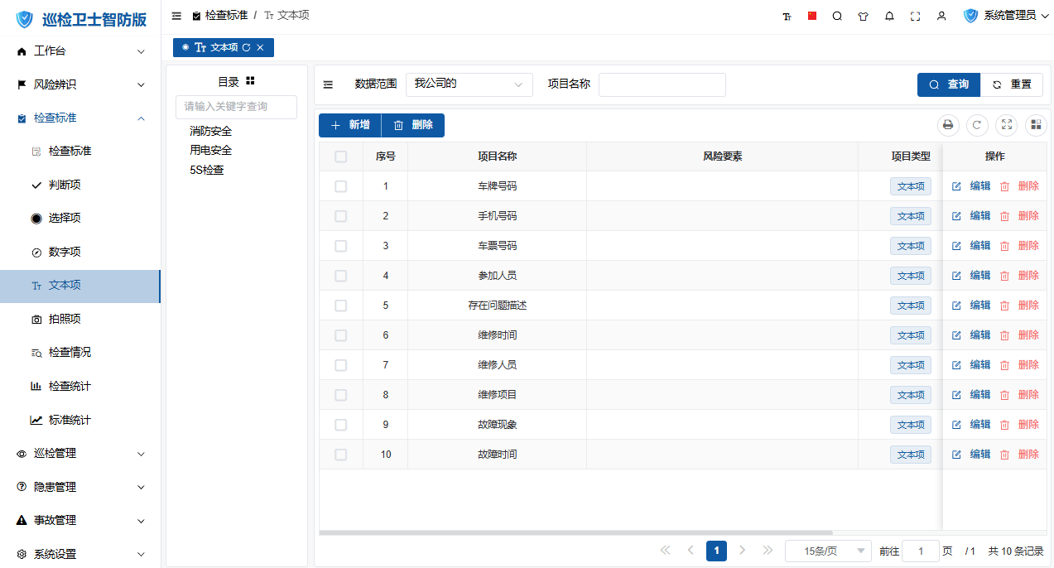Screen dimensions: 1054x568
Task: Click 编辑 link for 维修项目 row
Action: click(980, 395)
